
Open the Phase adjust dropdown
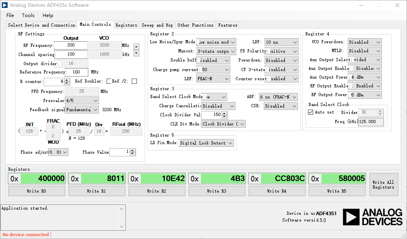tap(58, 152)
